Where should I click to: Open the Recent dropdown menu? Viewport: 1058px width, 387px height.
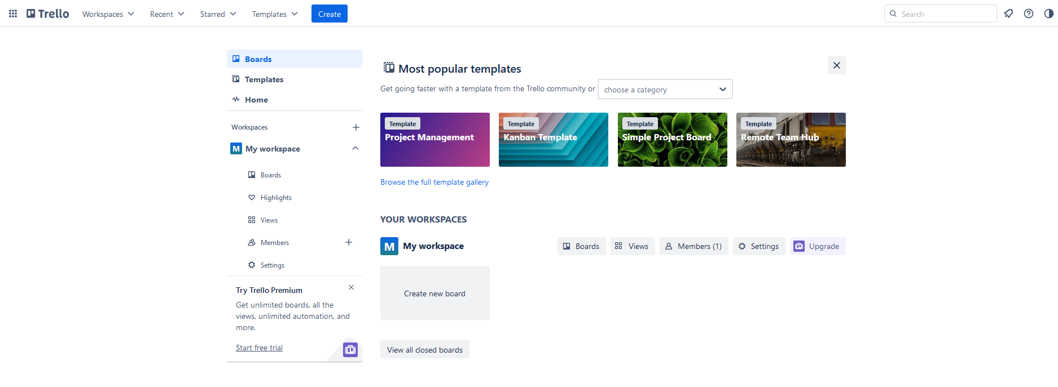(x=167, y=14)
